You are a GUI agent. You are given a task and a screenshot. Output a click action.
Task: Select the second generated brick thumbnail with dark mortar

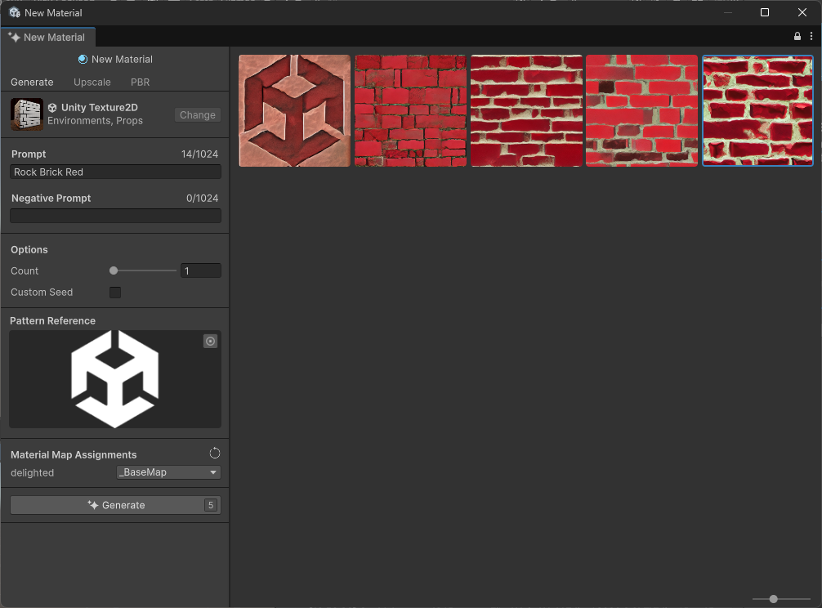[x=410, y=110]
